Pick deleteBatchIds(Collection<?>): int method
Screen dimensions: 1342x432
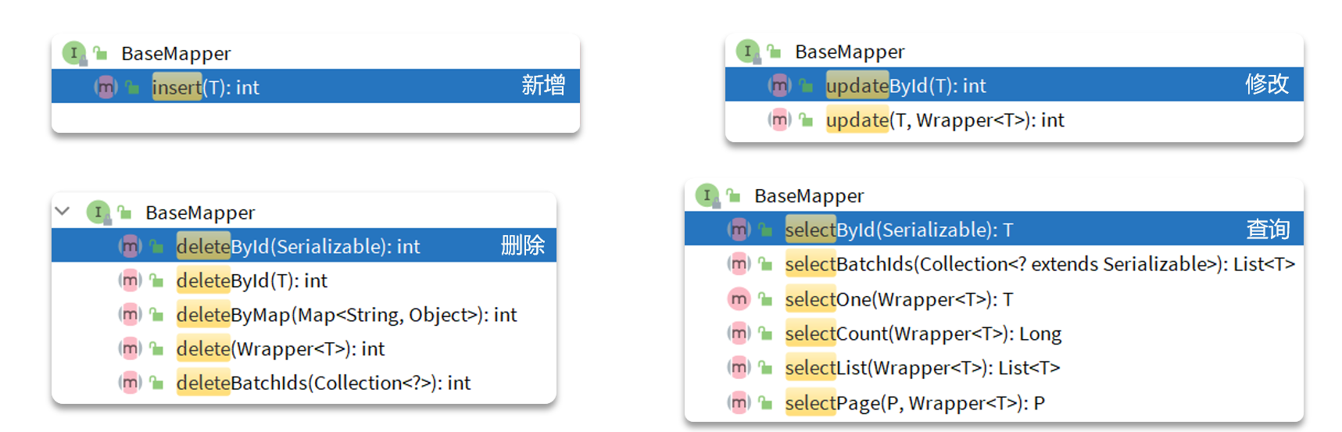[323, 383]
